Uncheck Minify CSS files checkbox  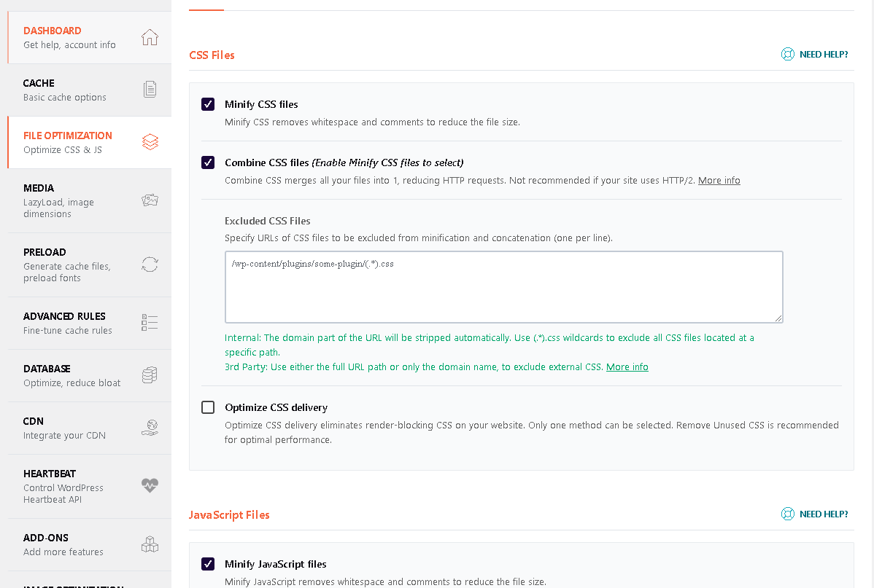[208, 104]
